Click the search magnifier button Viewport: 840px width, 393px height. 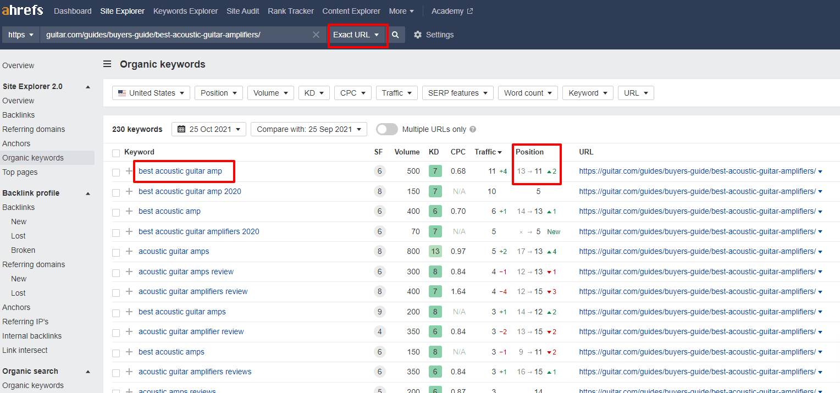[x=395, y=35]
